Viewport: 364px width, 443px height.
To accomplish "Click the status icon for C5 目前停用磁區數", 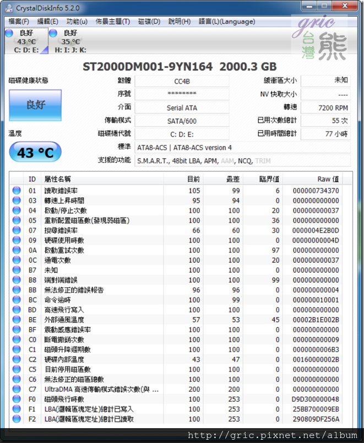I will coord(17,369).
